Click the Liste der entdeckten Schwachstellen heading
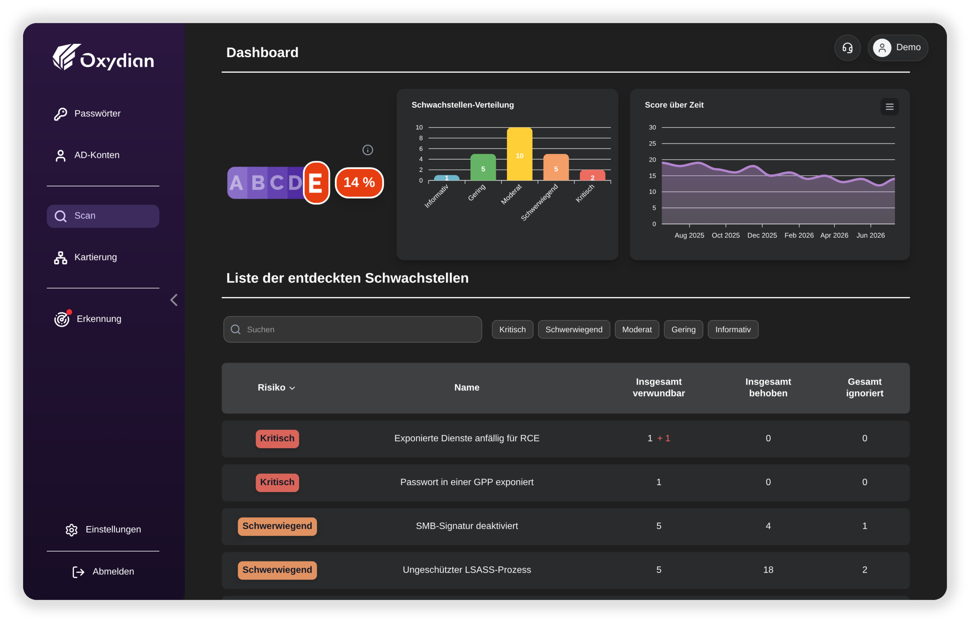The image size is (970, 623). pos(347,278)
